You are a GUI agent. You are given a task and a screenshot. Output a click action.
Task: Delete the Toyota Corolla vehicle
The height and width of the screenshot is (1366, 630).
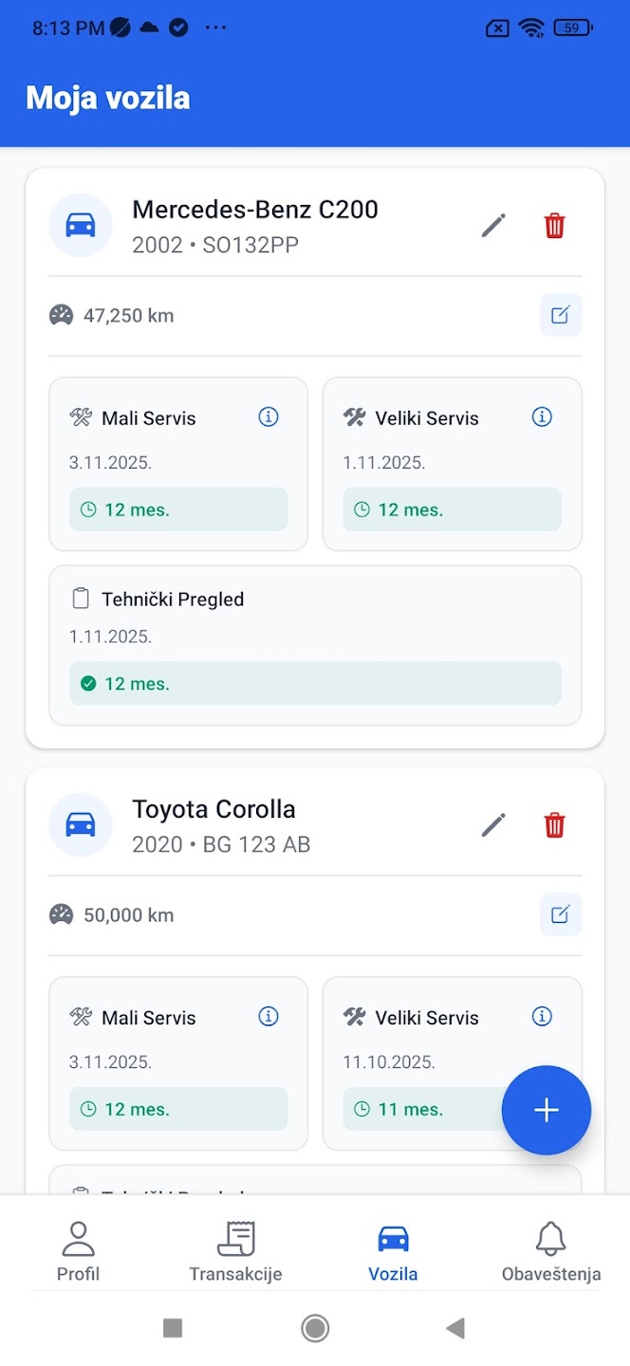[x=554, y=824]
